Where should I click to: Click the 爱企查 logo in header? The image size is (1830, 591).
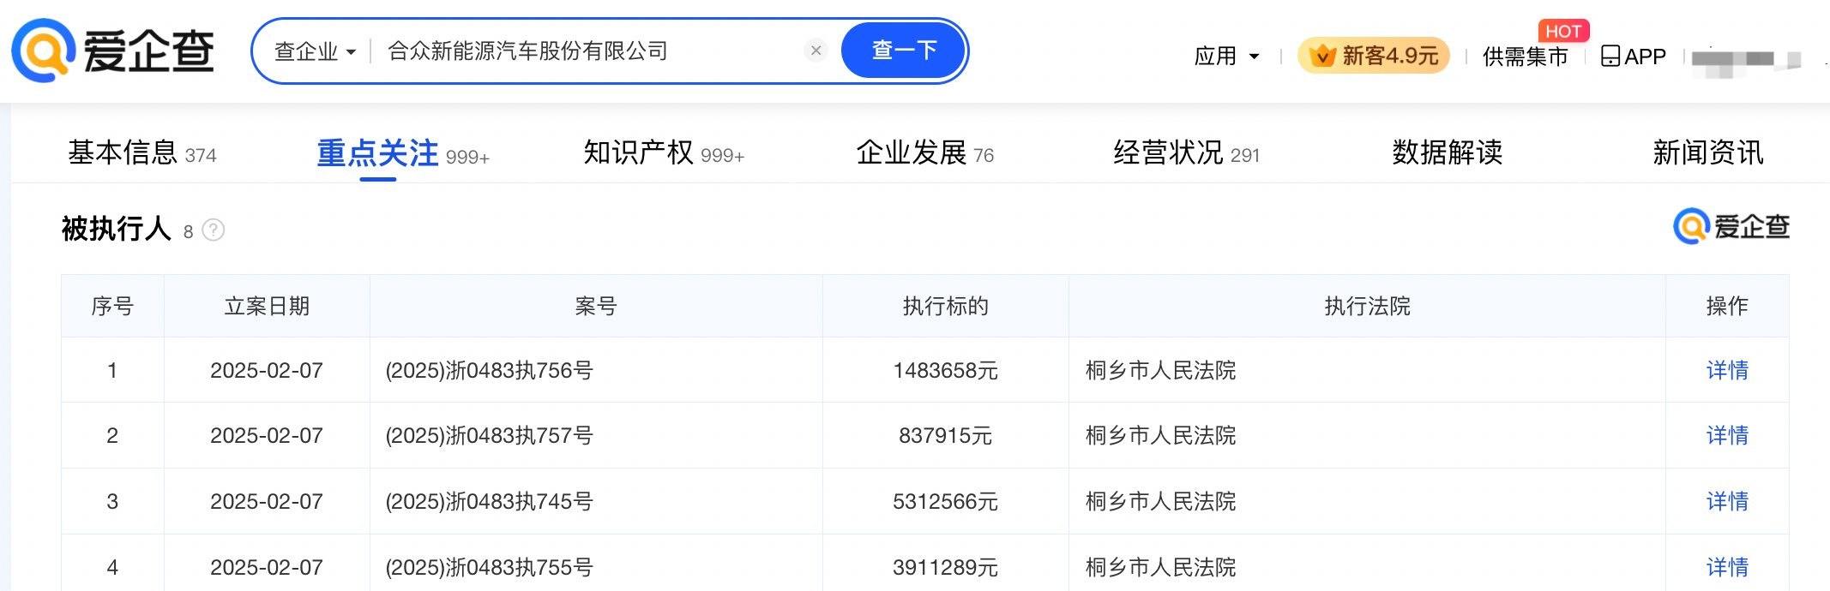coord(112,51)
